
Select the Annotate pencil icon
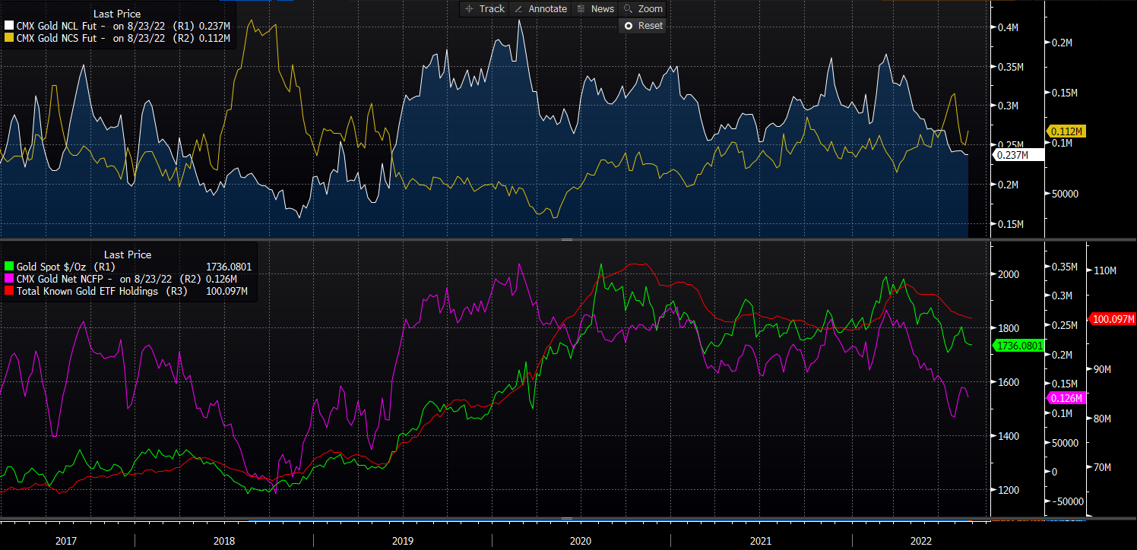[518, 9]
